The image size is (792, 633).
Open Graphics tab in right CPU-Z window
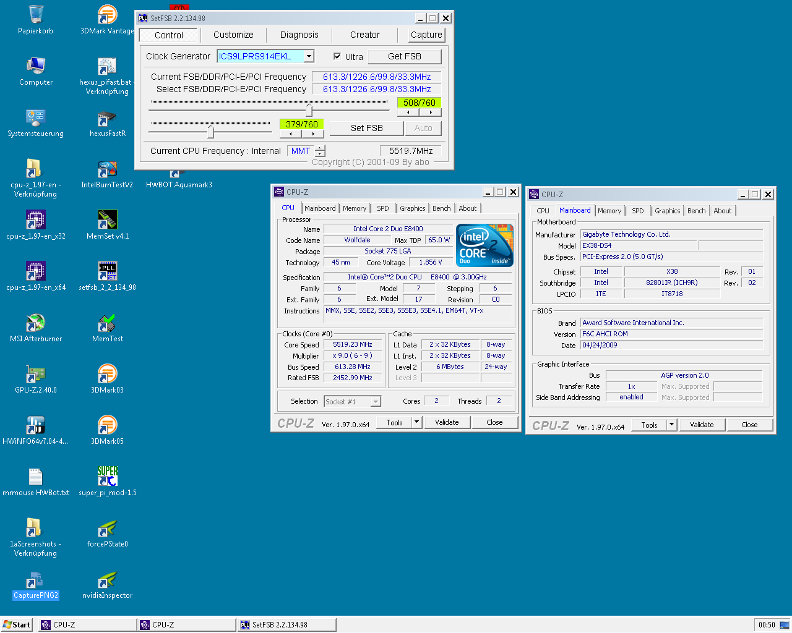(668, 211)
